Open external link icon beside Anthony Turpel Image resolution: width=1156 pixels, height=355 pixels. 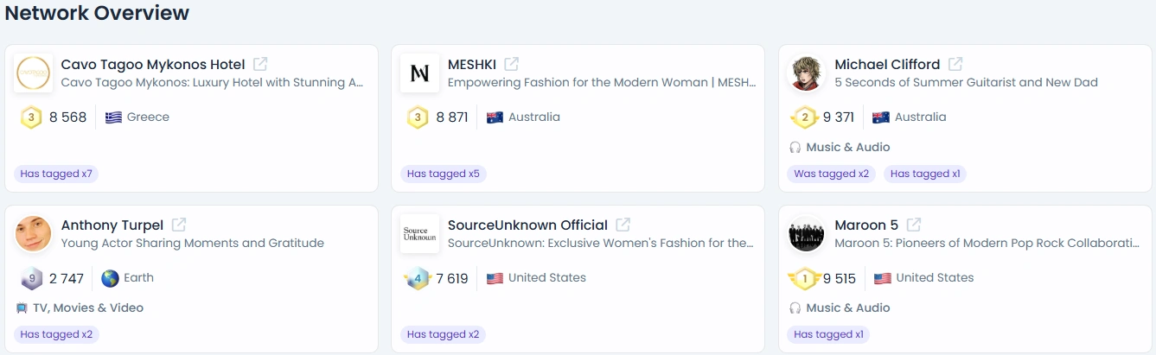179,225
